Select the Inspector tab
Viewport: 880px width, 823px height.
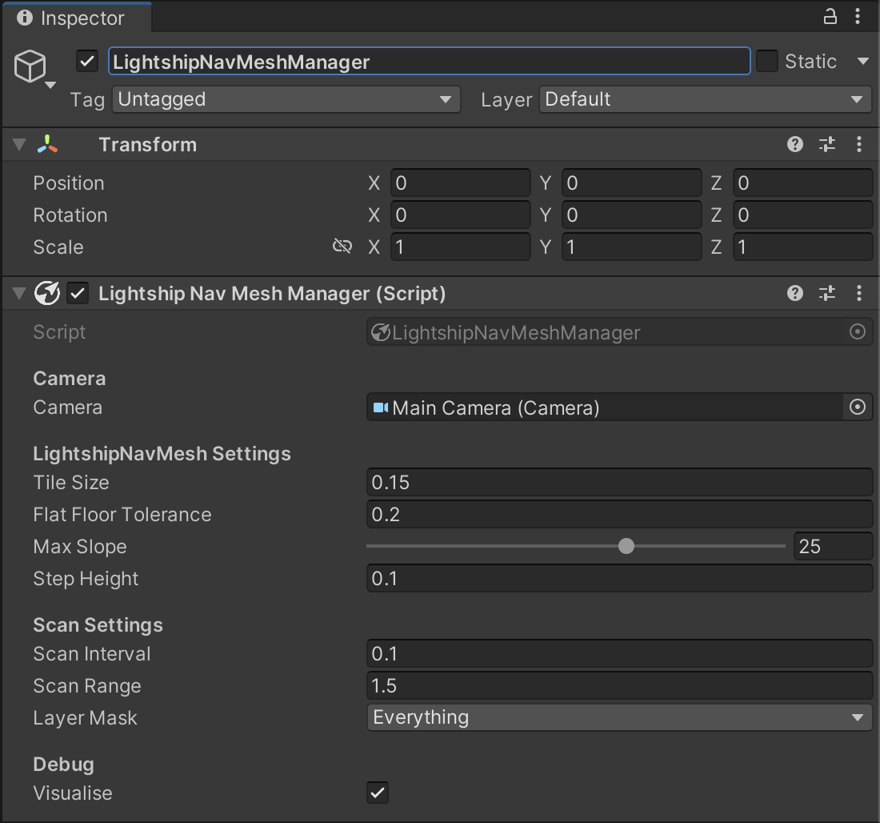(77, 18)
